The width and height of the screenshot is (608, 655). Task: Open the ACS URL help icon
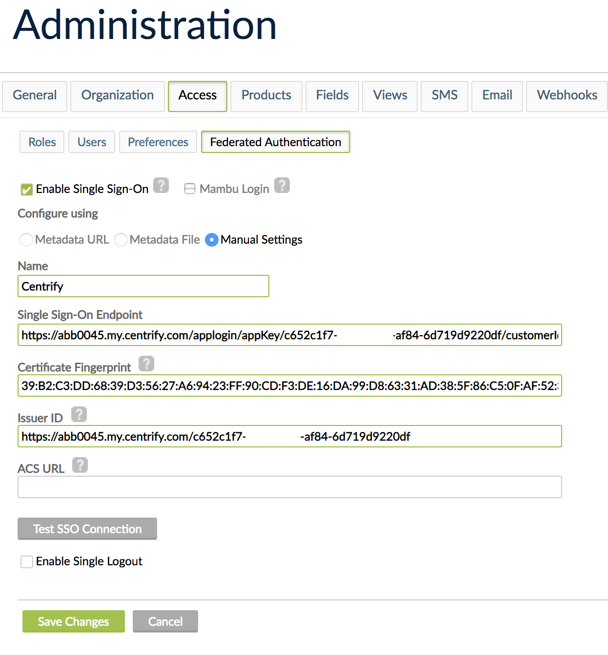point(80,465)
